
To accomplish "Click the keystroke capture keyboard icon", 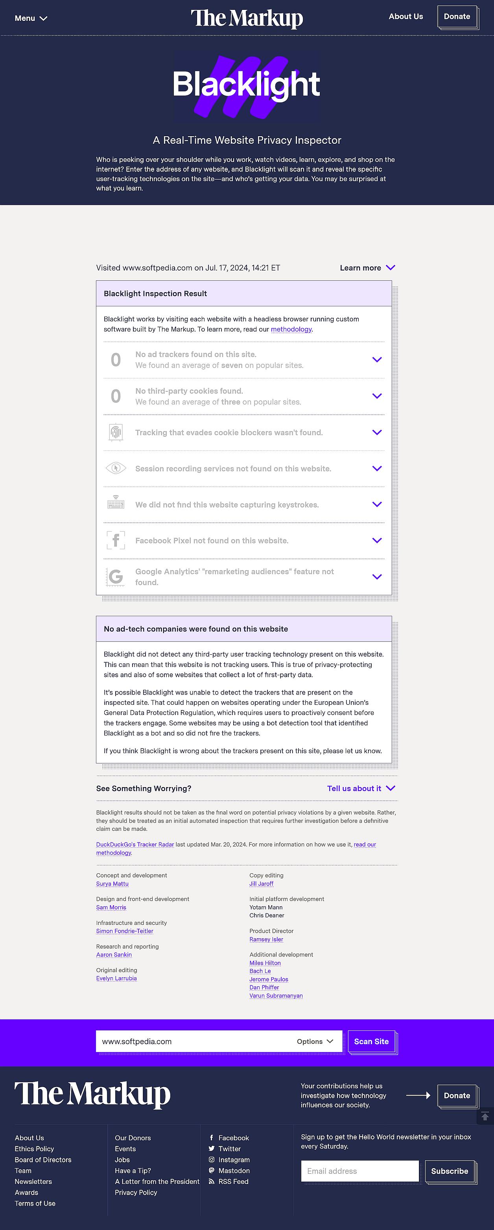I will click(x=115, y=504).
